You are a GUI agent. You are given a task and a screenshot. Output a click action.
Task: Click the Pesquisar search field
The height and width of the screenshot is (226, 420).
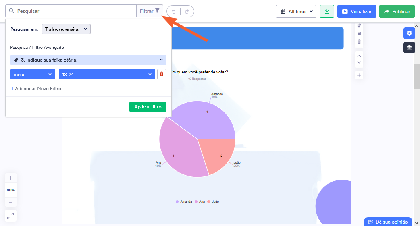pyautogui.click(x=71, y=11)
